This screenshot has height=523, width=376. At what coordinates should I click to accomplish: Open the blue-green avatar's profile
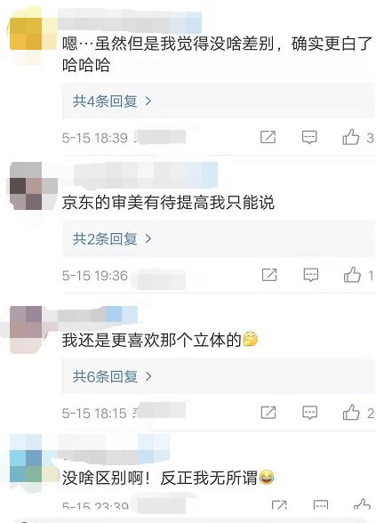[x=27, y=466]
